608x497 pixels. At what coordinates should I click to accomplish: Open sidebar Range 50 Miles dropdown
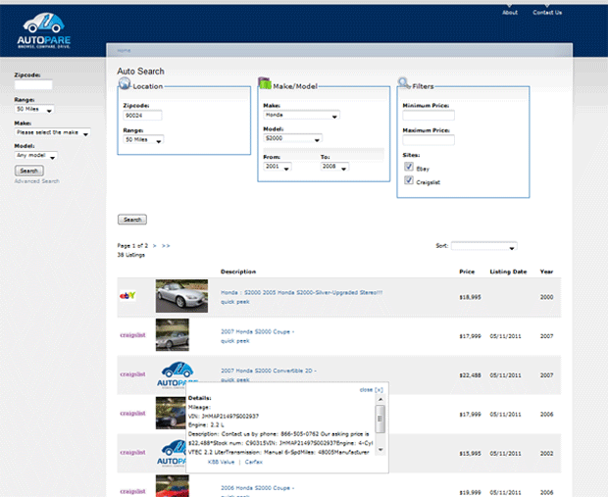click(34, 110)
